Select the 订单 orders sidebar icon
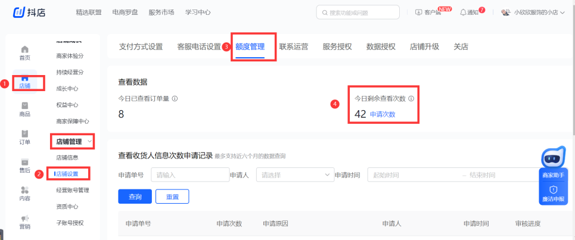 pyautogui.click(x=24, y=134)
